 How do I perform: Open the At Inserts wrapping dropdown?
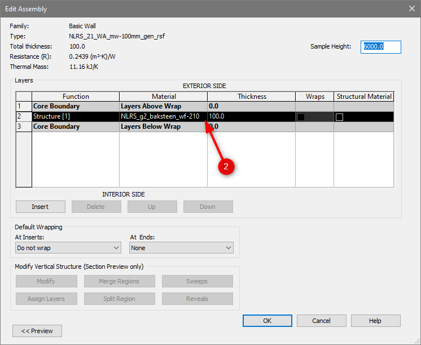pyautogui.click(x=68, y=248)
